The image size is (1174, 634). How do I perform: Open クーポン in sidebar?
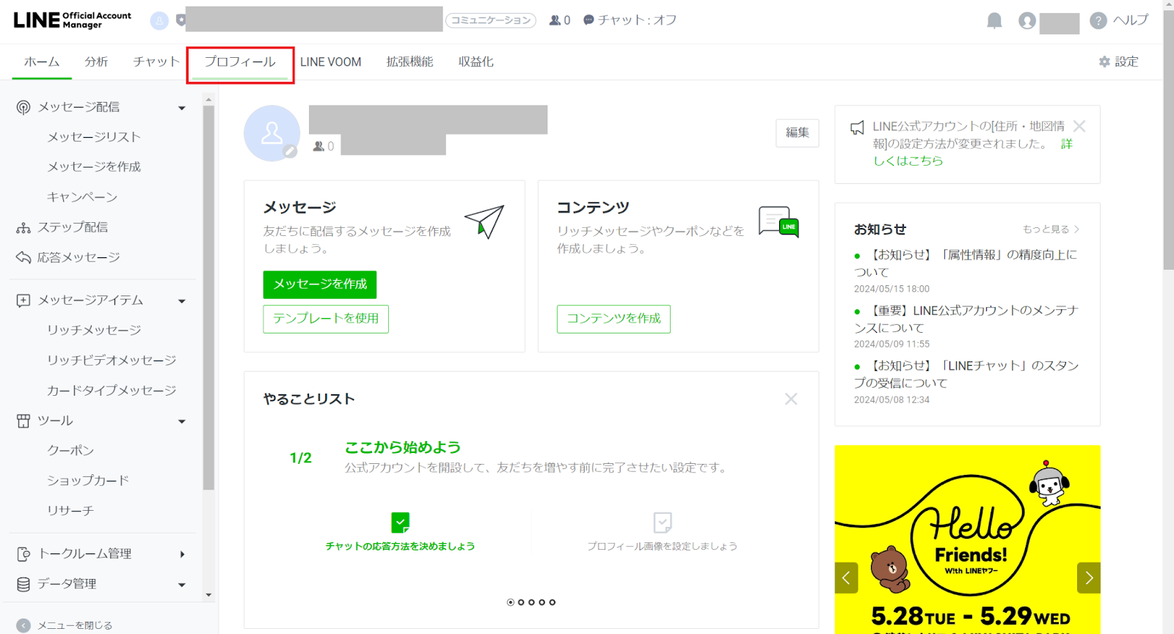click(x=70, y=451)
